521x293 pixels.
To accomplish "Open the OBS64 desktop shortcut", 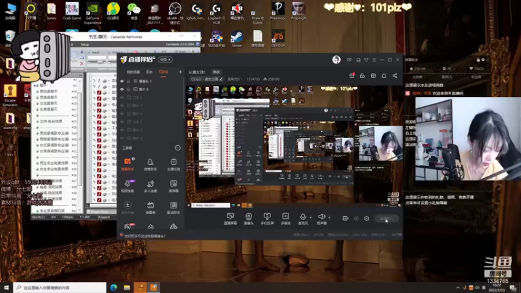I will 175,13.
